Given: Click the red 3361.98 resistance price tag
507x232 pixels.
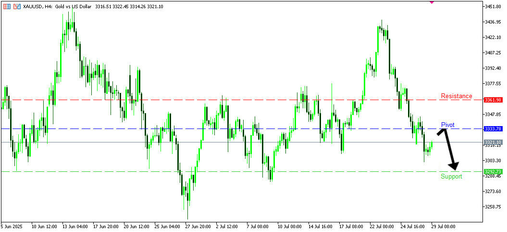Looking at the screenshot, I should coord(493,100).
